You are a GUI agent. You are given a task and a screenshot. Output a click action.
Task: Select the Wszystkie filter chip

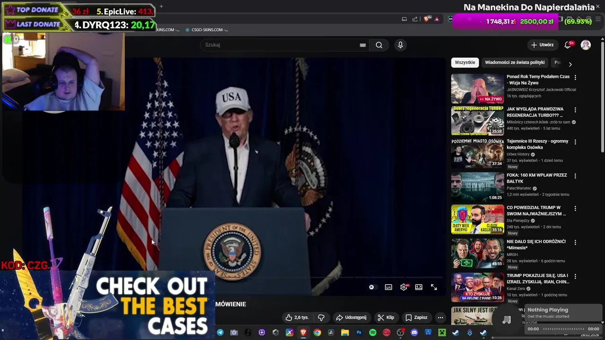(x=465, y=62)
